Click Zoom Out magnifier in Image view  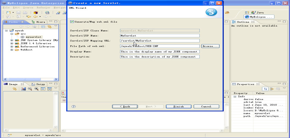(x=30, y=89)
